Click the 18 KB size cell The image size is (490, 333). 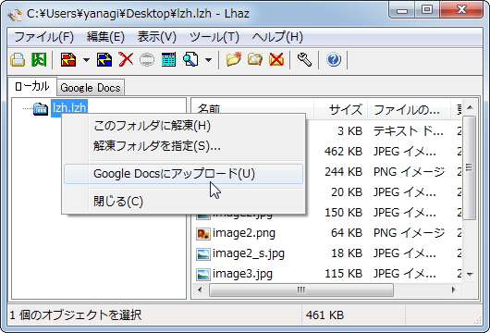click(x=347, y=253)
